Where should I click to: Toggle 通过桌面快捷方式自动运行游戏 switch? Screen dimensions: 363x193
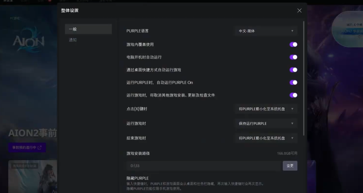(293, 70)
